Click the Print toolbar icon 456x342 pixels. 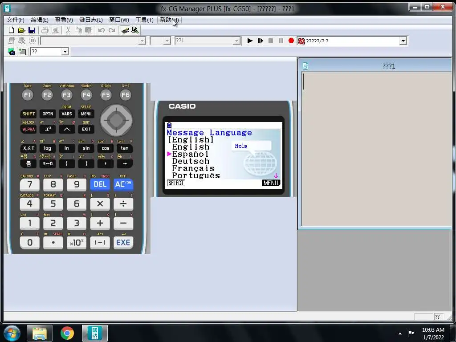tap(45, 30)
